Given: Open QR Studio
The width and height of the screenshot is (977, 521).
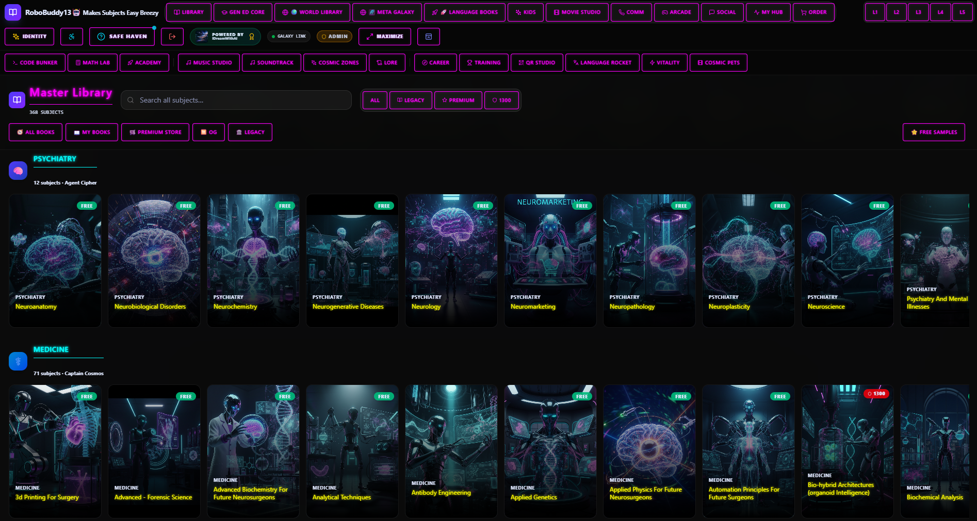Looking at the screenshot, I should (x=537, y=63).
